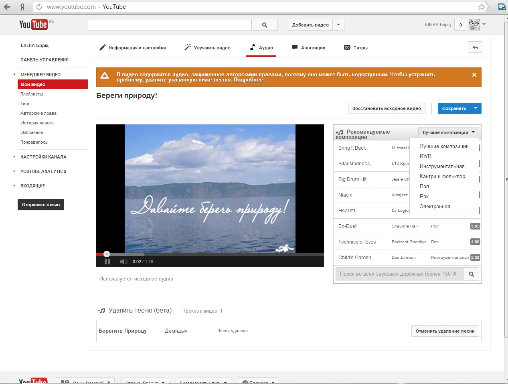The image size is (508, 384).
Task: Mute the video volume icon
Action: click(123, 262)
